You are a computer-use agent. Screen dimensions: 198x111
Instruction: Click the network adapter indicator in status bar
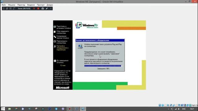click(x=171, y=105)
